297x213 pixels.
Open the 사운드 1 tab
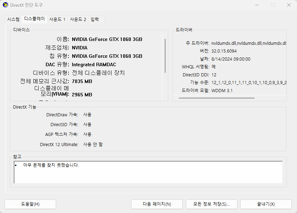57,19
